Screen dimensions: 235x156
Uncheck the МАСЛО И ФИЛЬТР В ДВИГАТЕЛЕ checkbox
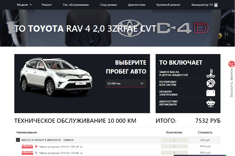click(x=18, y=140)
